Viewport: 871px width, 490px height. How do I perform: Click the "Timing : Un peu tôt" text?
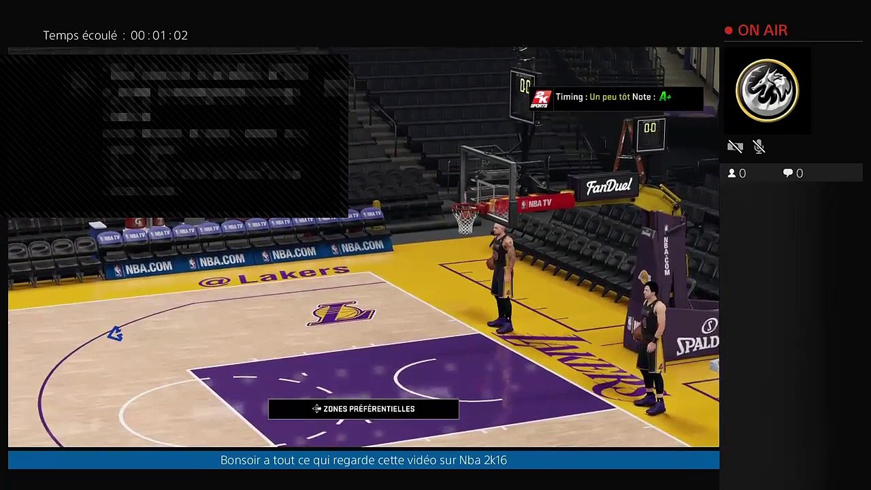[592, 97]
